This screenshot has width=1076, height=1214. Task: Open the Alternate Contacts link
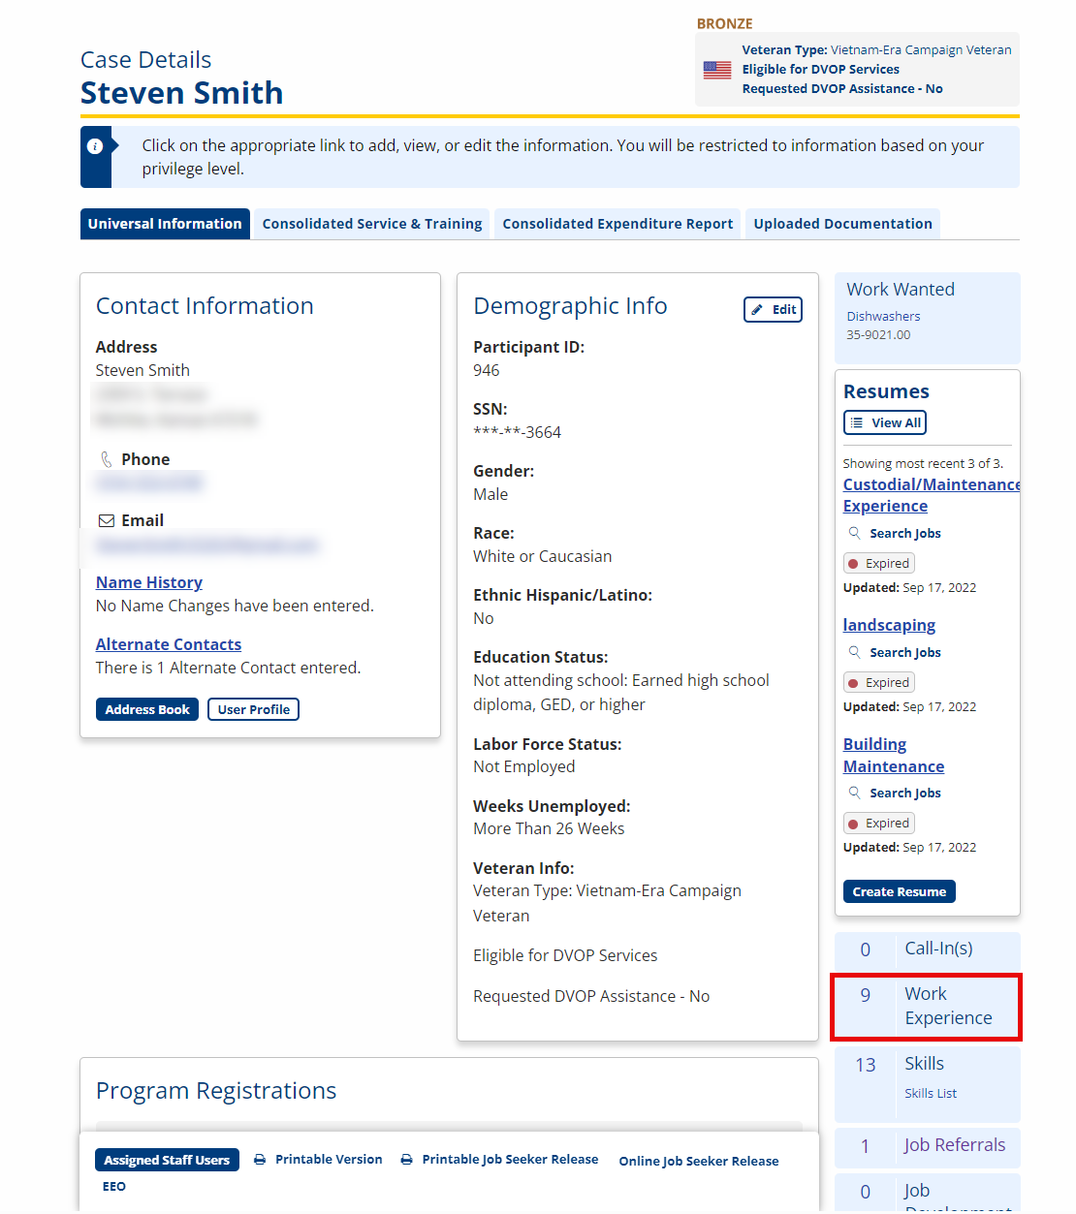tap(169, 644)
